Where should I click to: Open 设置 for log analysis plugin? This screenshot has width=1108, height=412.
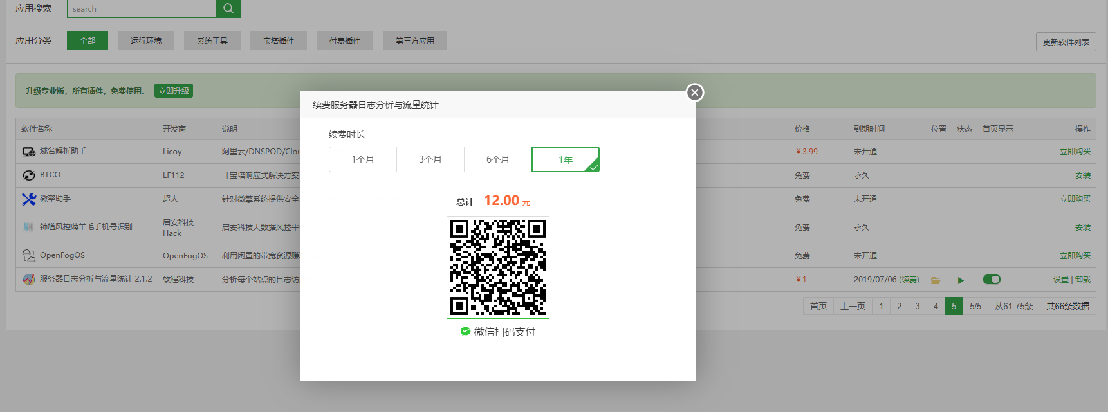[x=1061, y=280]
